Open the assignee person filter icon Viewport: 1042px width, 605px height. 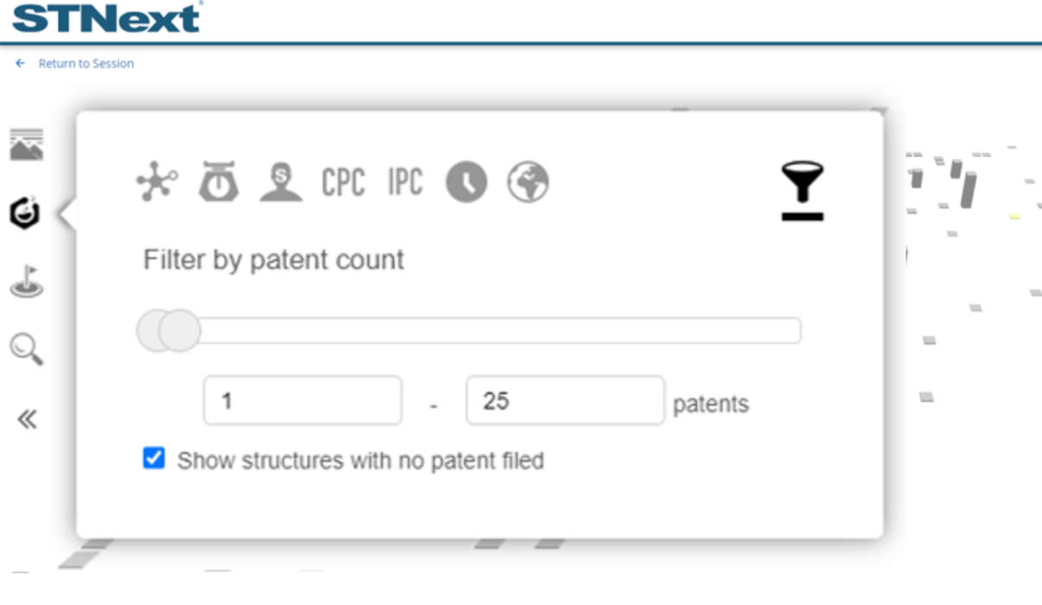(x=281, y=182)
